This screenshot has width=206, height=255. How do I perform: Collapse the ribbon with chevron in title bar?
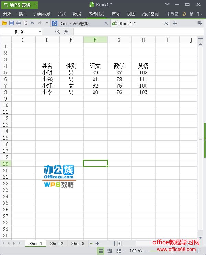pos(167,4)
